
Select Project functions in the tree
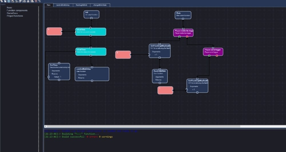(x=15, y=16)
